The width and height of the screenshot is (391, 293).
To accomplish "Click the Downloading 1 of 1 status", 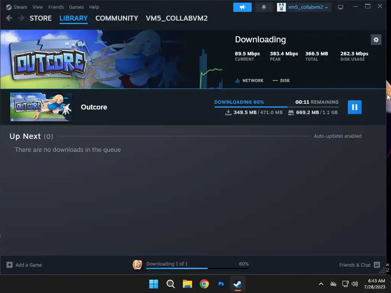I will [x=167, y=264].
